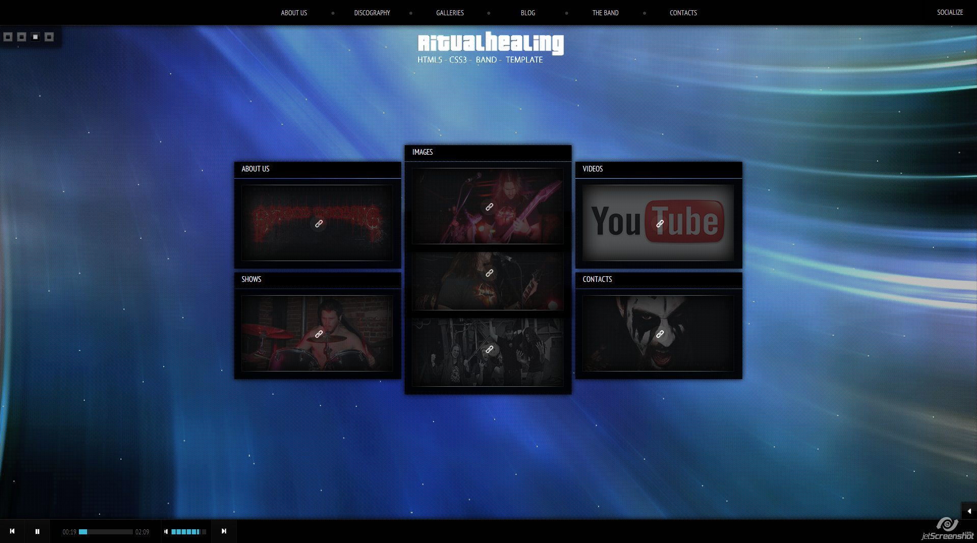This screenshot has height=543, width=977.
Task: Select the active third background switcher square
Action: pyautogui.click(x=35, y=37)
